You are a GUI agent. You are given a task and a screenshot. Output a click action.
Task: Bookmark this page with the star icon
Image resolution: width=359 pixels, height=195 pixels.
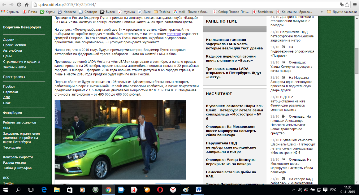347,4
